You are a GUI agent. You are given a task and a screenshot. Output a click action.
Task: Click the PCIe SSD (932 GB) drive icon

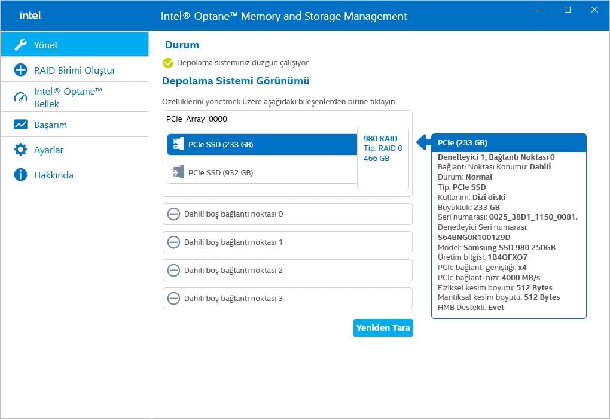[x=178, y=172]
